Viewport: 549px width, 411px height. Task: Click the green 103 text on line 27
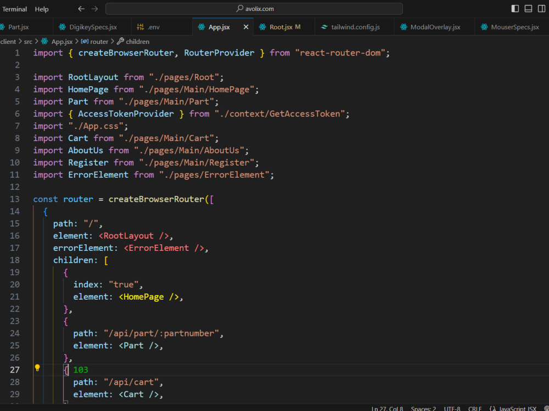[81, 370]
